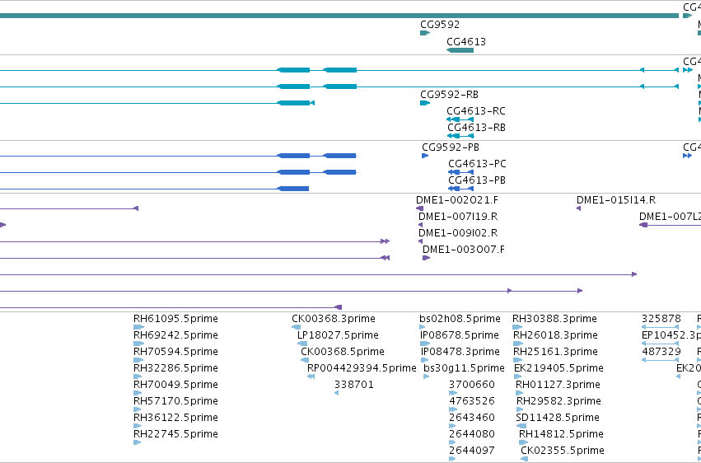The height and width of the screenshot is (463, 701).
Task: Click the RP004429394.5prime feature
Action: click(x=311, y=376)
